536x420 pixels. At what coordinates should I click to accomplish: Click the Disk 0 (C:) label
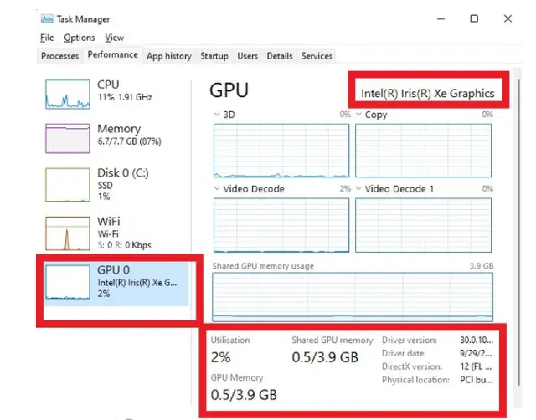click(x=123, y=173)
